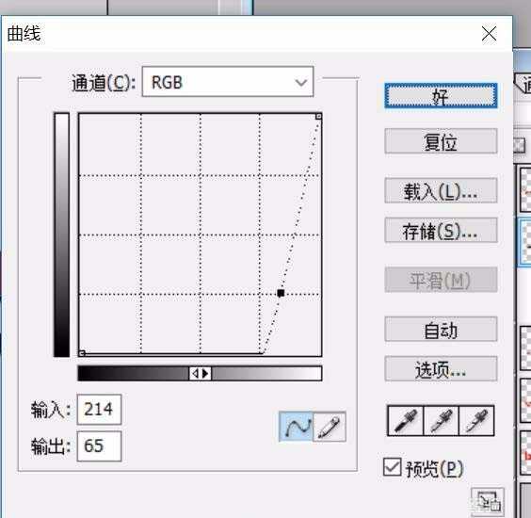Select the black control point on curve

click(x=281, y=293)
